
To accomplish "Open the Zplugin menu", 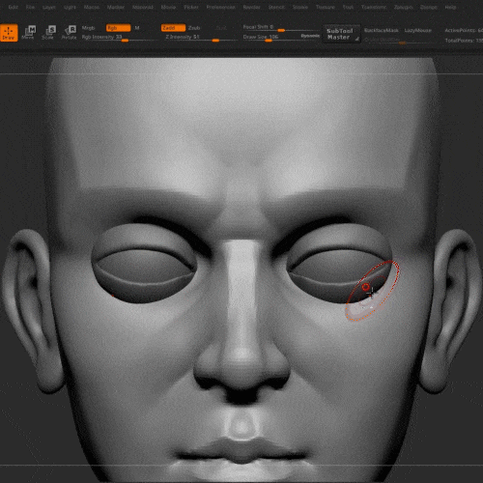I will [403, 7].
